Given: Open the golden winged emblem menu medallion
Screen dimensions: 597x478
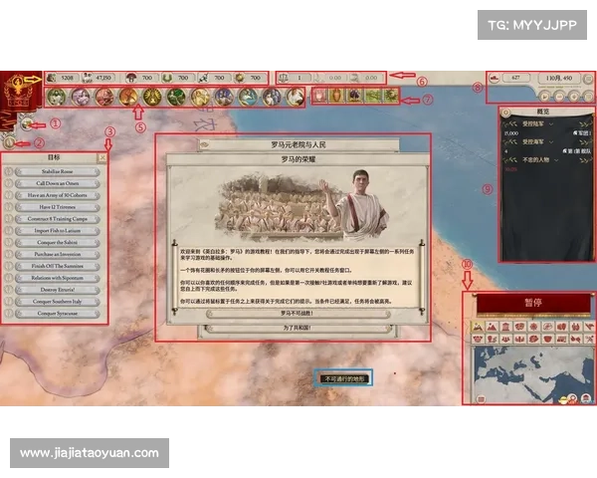Looking at the screenshot, I should 152,97.
